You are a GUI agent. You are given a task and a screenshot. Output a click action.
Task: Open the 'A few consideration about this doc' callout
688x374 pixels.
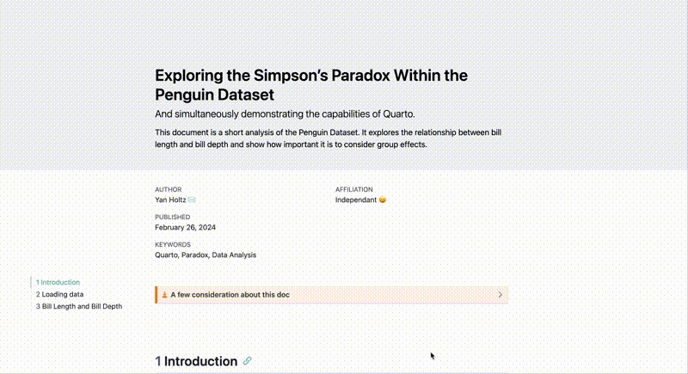[230, 295]
